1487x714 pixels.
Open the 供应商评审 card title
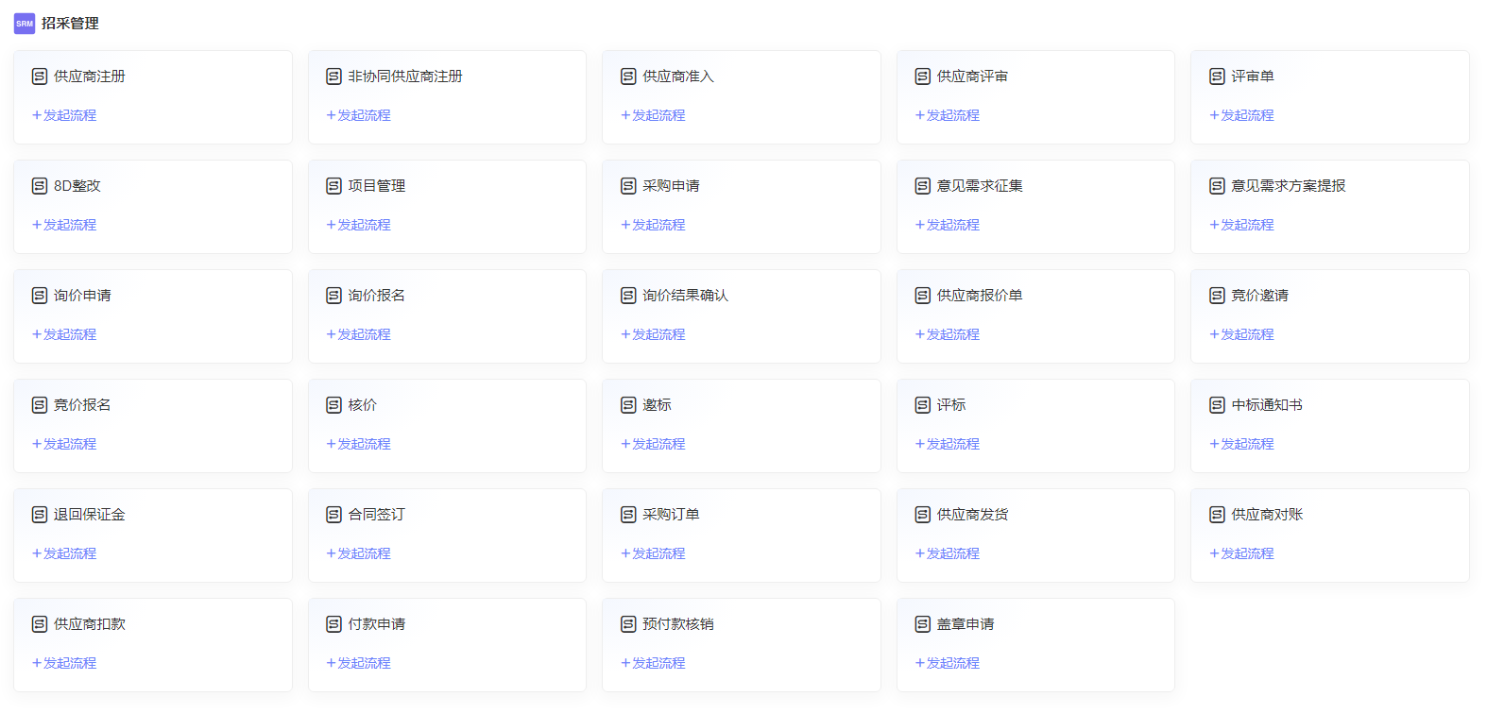[972, 76]
